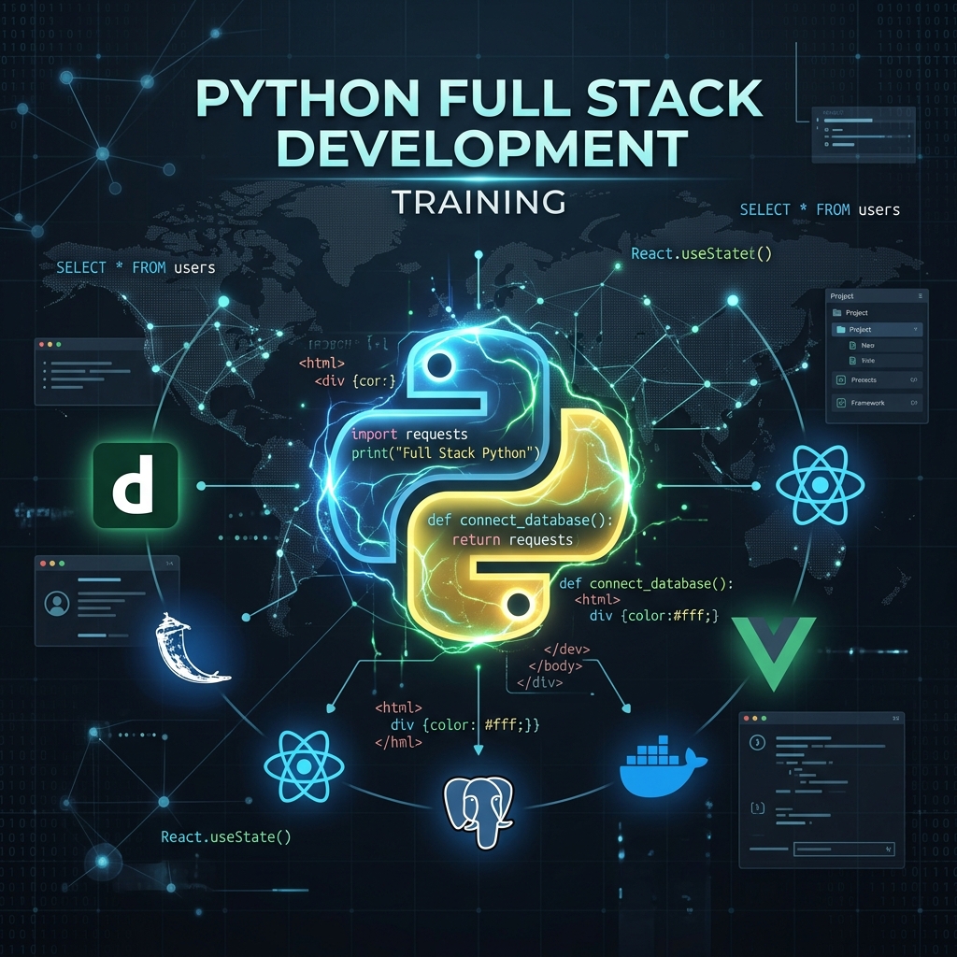Click the circular icon in bottom-right code window
957x957 pixels.
(757, 743)
